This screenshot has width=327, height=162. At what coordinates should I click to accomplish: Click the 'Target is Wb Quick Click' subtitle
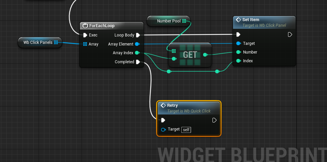click(189, 111)
